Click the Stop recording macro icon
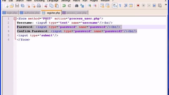Viewport: 169px width, 95px height. tap(143, 6)
